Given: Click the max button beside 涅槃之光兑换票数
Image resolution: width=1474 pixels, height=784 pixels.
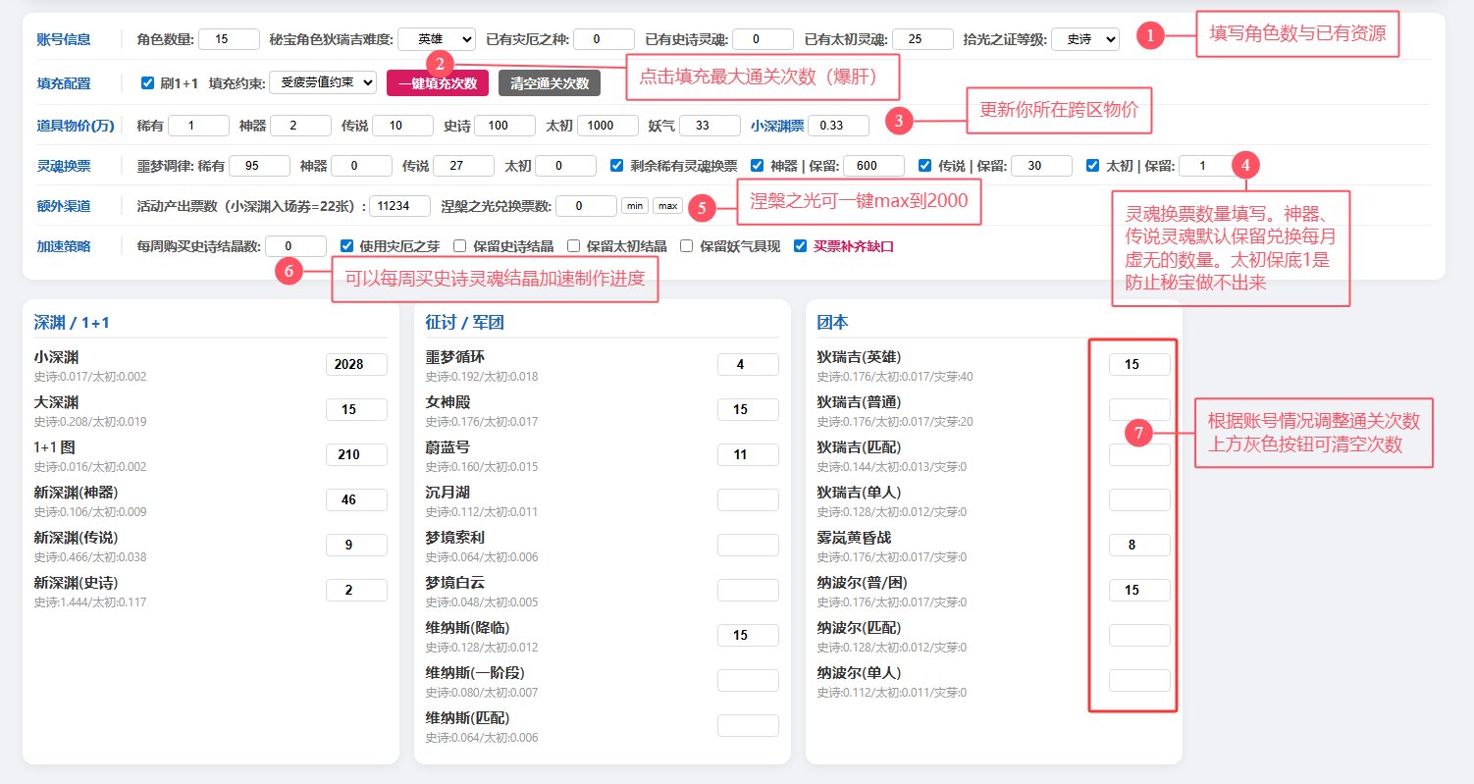Looking at the screenshot, I should [x=667, y=206].
